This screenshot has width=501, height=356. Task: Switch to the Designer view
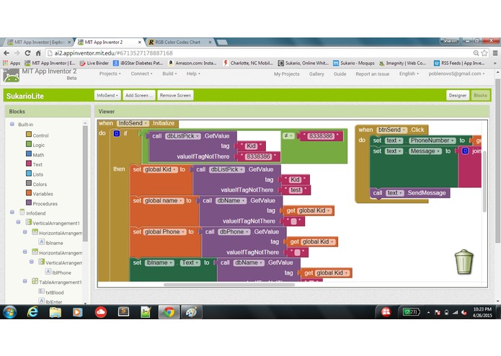point(458,95)
